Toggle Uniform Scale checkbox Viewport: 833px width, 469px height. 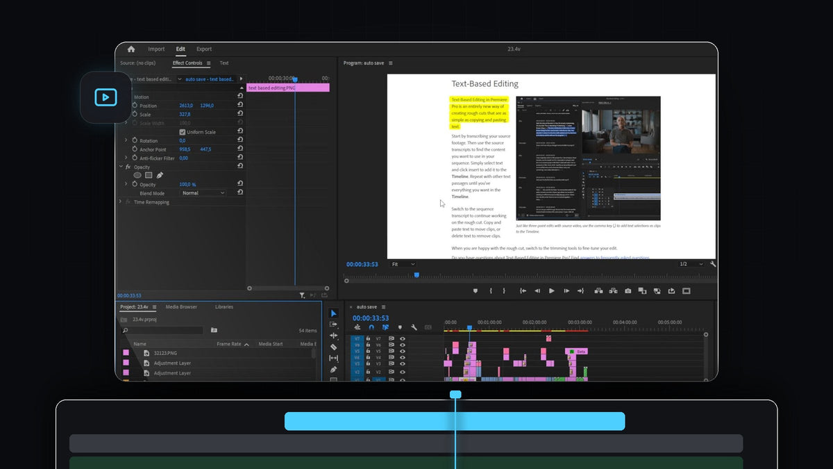pos(183,132)
